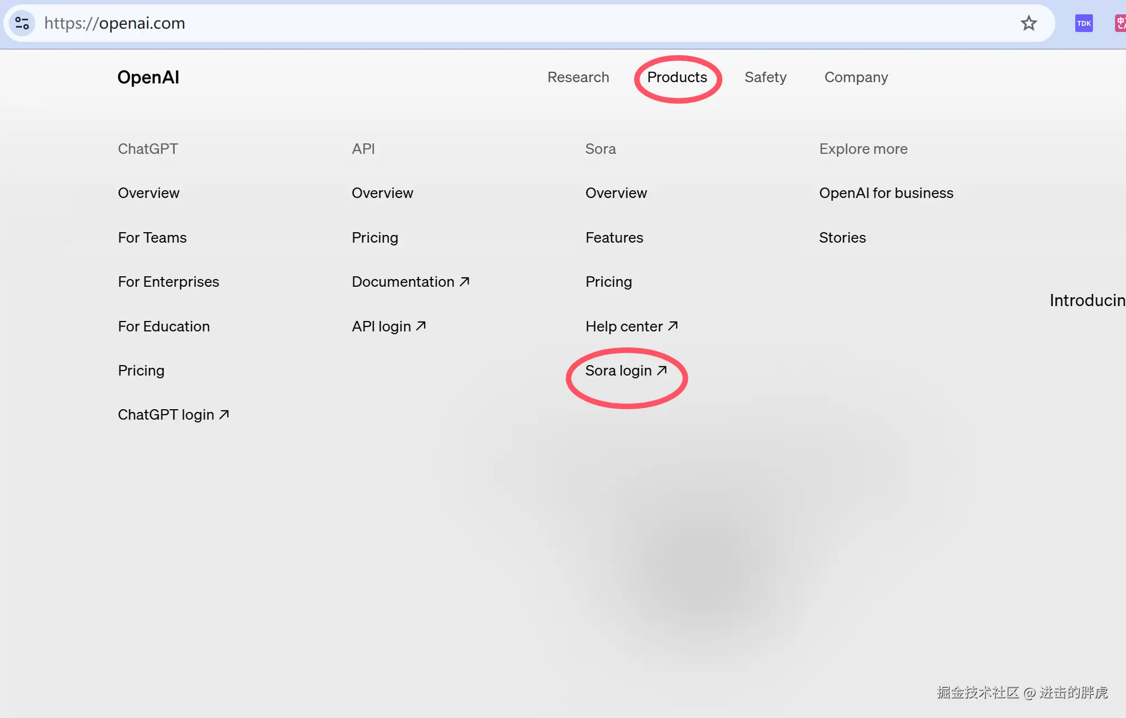Click the OpenAI logo
The width and height of the screenshot is (1126, 718).
tap(148, 77)
